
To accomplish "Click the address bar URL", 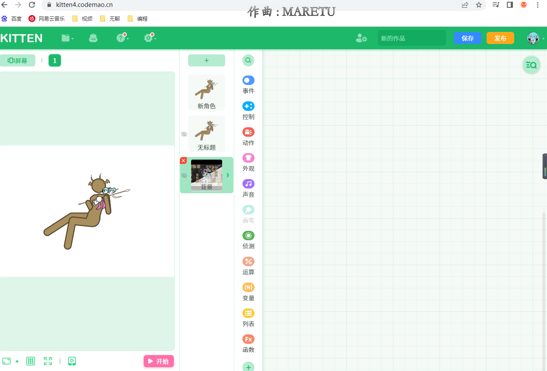I will click(x=85, y=5).
